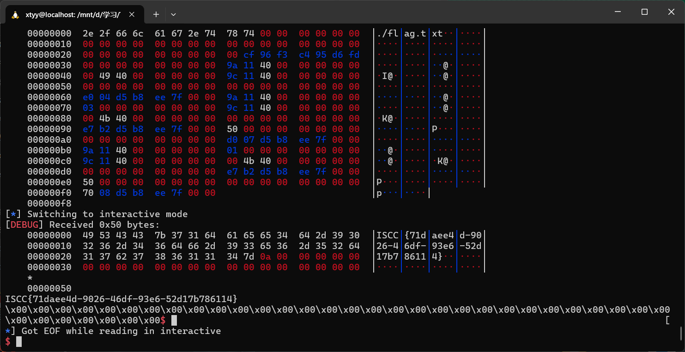Viewport: 685px width, 352px height.
Task: Open a new terminal tab
Action: coord(156,15)
